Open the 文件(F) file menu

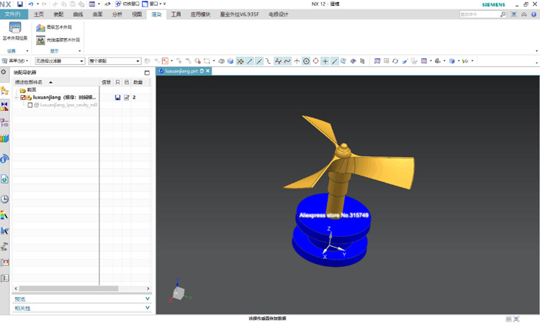(12, 14)
